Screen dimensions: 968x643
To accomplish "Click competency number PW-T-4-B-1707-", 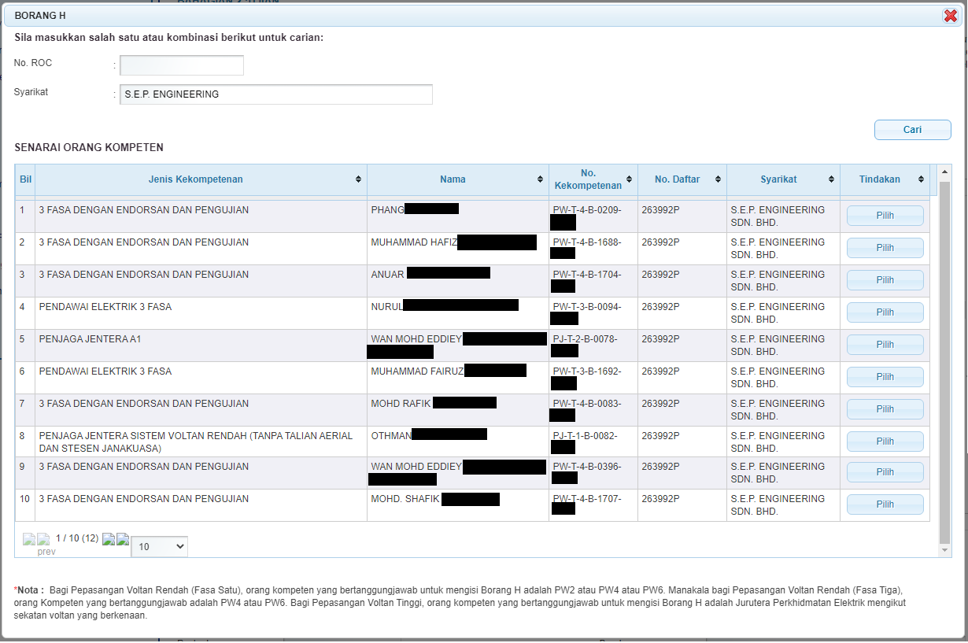I will click(587, 499).
